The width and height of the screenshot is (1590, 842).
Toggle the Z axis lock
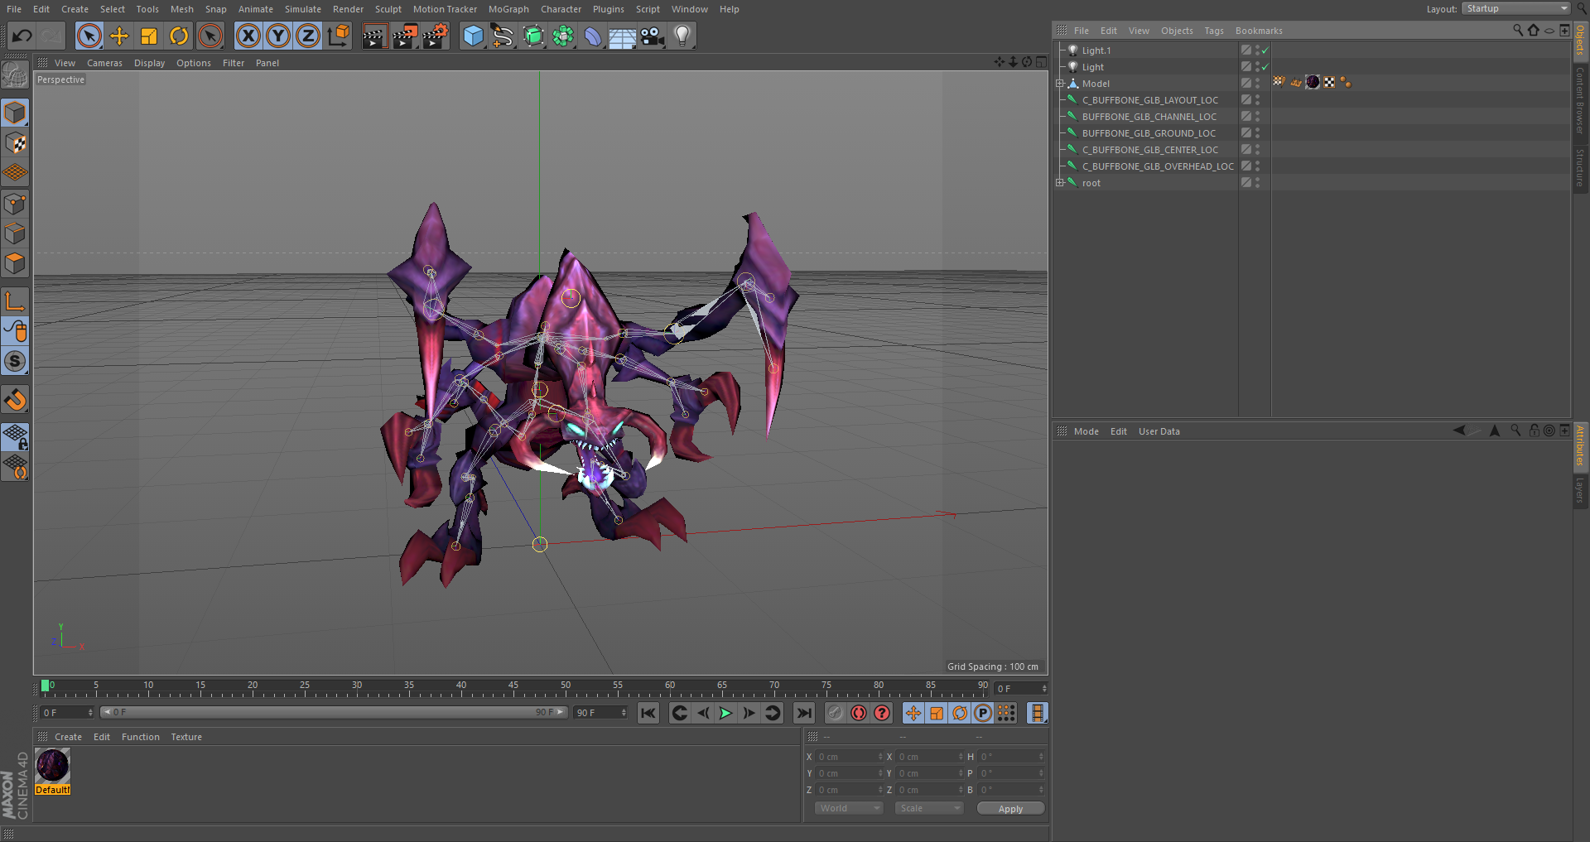(308, 36)
